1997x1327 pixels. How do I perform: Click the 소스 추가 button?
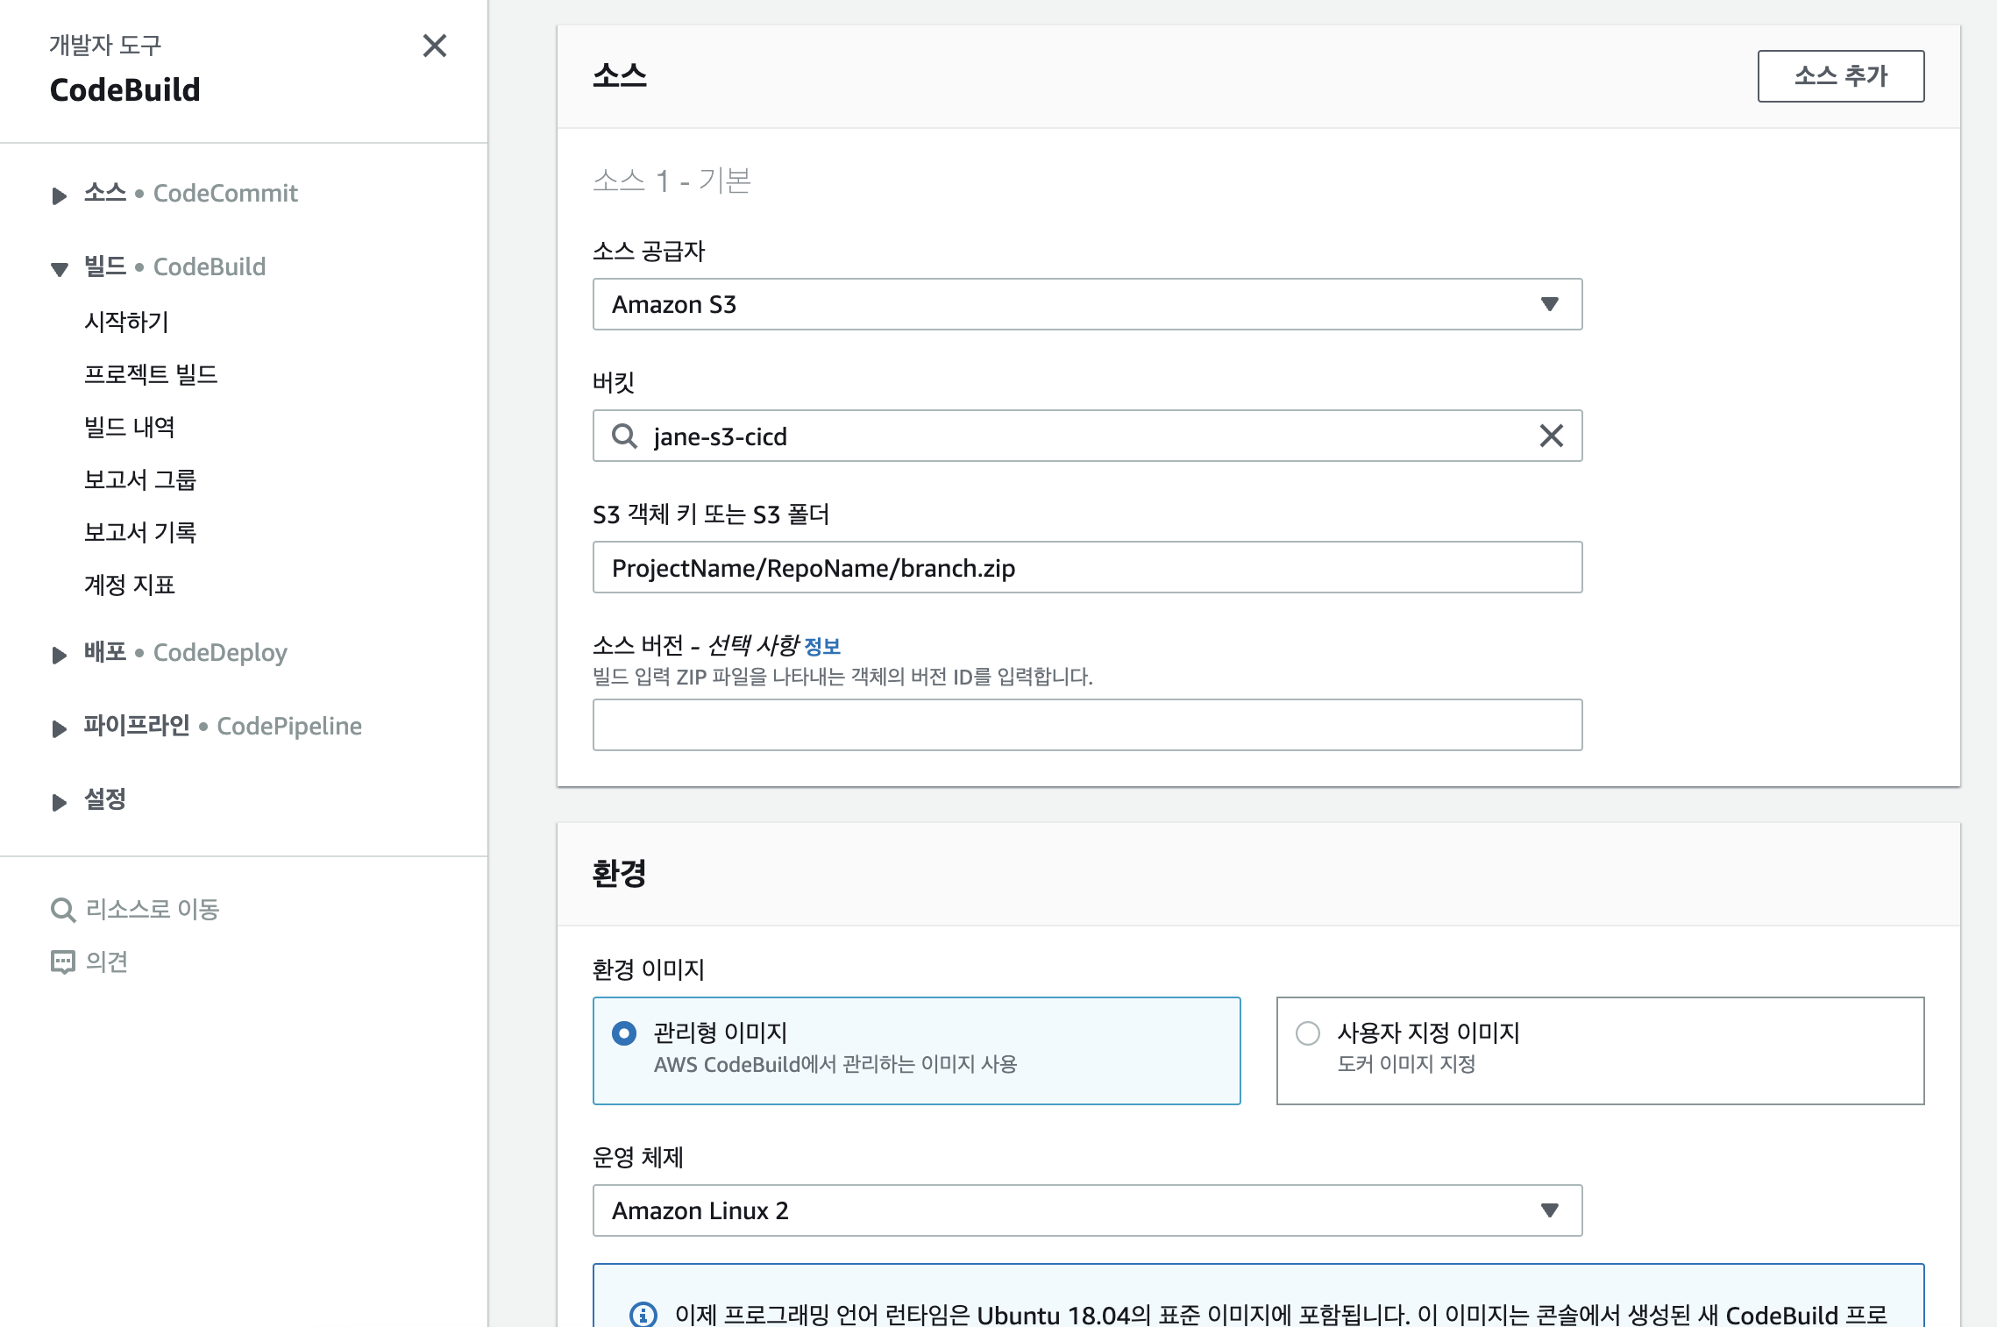pyautogui.click(x=1841, y=76)
